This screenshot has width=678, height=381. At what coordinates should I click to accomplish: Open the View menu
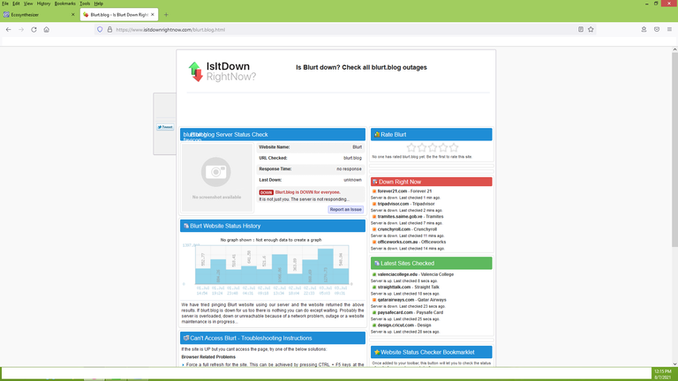point(28,4)
